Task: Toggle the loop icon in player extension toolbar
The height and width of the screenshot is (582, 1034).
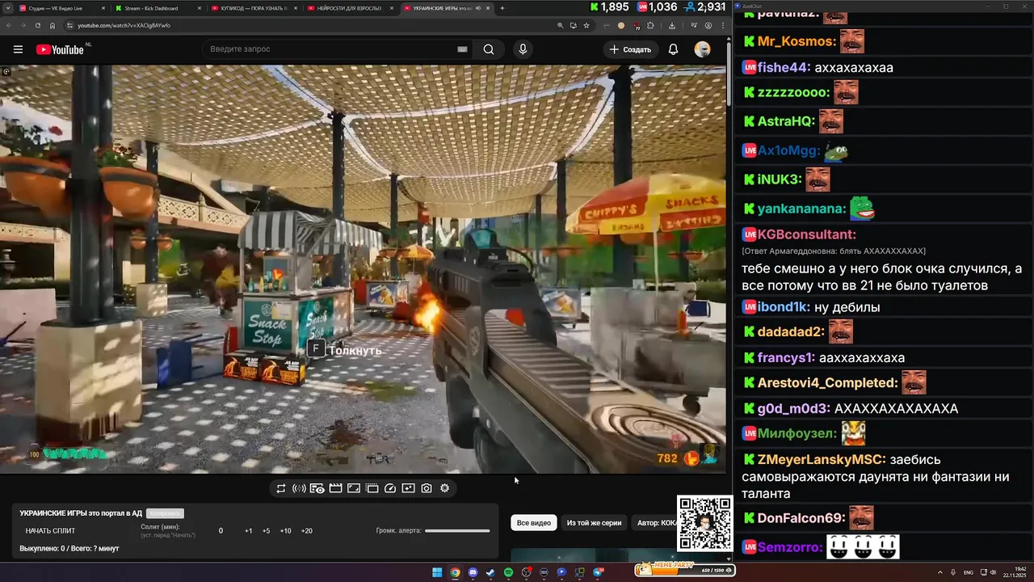Action: (x=280, y=488)
